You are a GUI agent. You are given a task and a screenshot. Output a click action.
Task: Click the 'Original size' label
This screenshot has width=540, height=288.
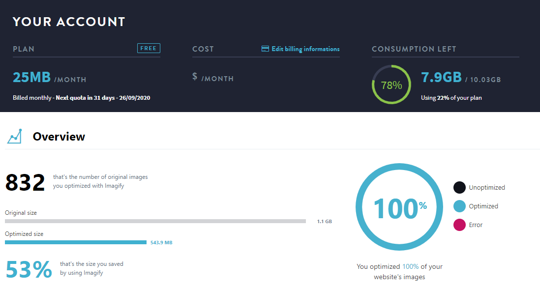(21, 213)
